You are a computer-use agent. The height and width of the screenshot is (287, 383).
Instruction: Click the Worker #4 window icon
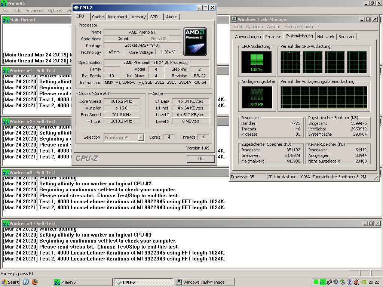click(6, 223)
